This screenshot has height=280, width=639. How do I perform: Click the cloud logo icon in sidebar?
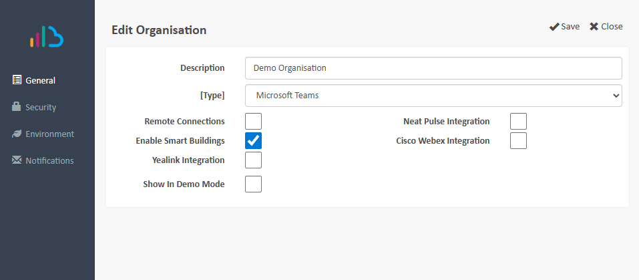(x=47, y=37)
